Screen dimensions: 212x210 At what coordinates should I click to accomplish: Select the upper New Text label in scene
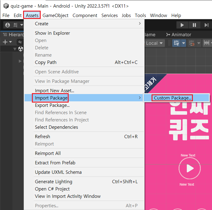188,155
